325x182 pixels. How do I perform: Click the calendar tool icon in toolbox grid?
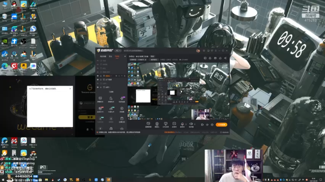[x=122, y=118]
